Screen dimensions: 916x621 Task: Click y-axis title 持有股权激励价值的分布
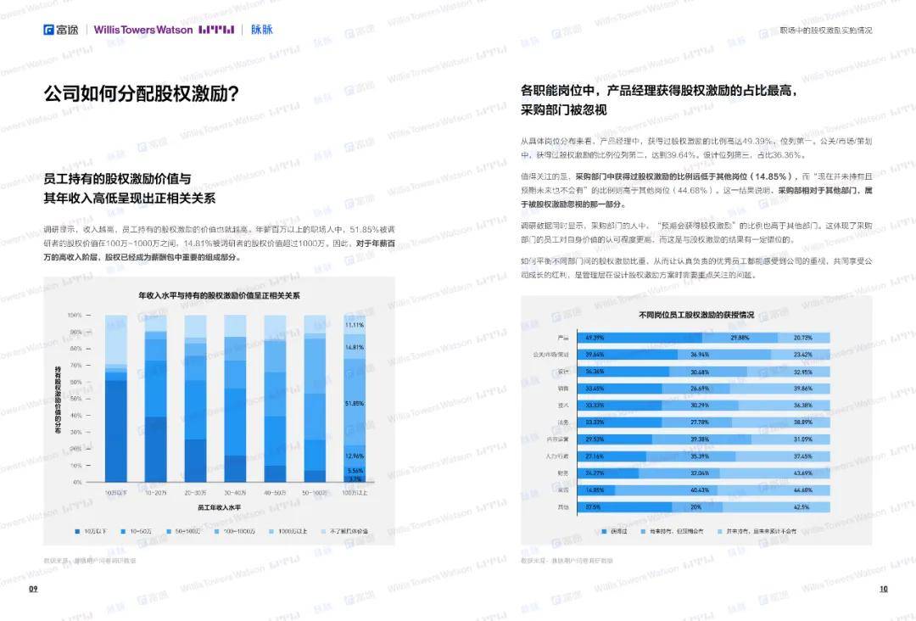click(58, 400)
